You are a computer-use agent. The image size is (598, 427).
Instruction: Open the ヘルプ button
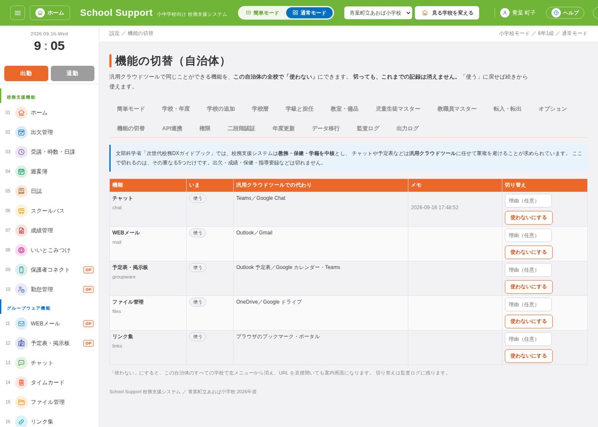[565, 13]
